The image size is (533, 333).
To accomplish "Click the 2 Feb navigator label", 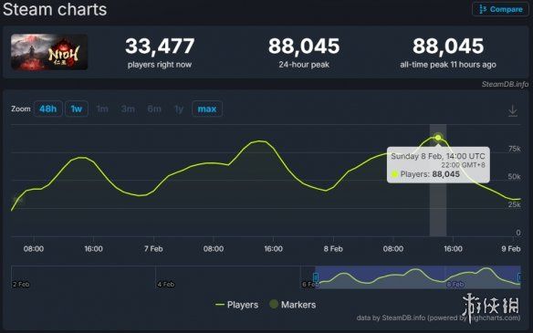I will pos(21,284).
